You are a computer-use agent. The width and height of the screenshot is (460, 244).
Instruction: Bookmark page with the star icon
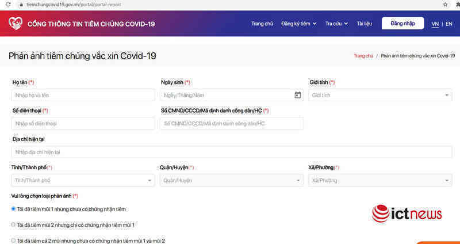pos(445,5)
